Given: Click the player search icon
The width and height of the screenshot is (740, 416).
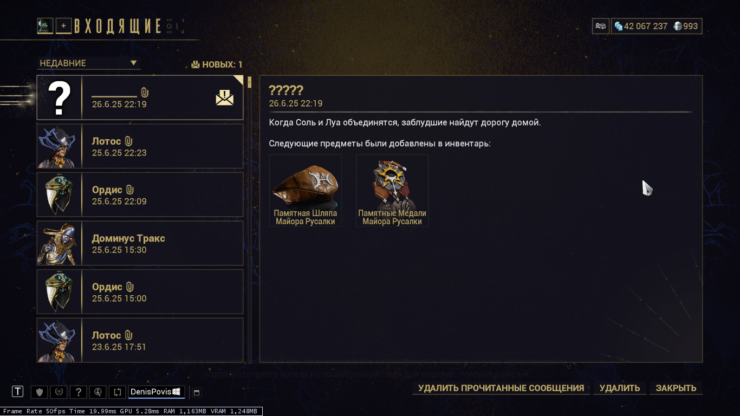Looking at the screenshot, I should (x=98, y=392).
